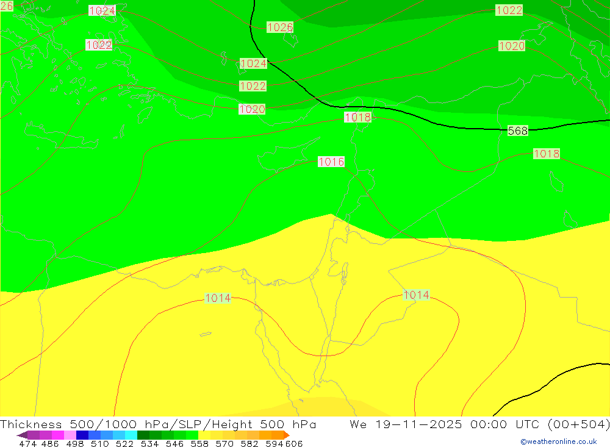Click the 'Thickness 500/1000 hPa/SLP/Height 500 hPa' title

click(x=158, y=424)
